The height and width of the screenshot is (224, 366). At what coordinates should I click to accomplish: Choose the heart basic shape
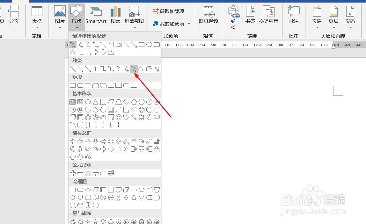point(126,117)
